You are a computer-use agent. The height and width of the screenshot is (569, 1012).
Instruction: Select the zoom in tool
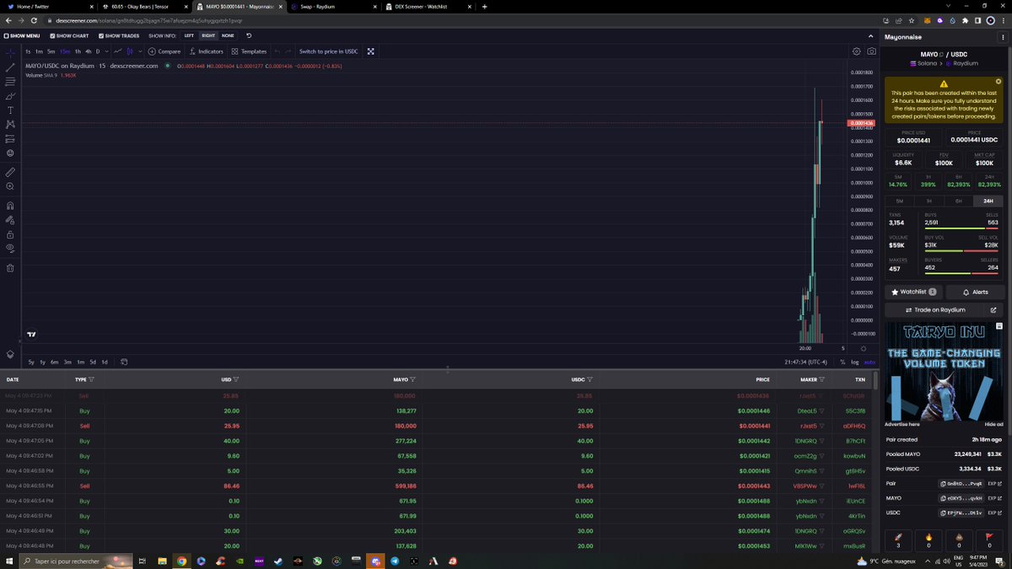click(x=10, y=186)
